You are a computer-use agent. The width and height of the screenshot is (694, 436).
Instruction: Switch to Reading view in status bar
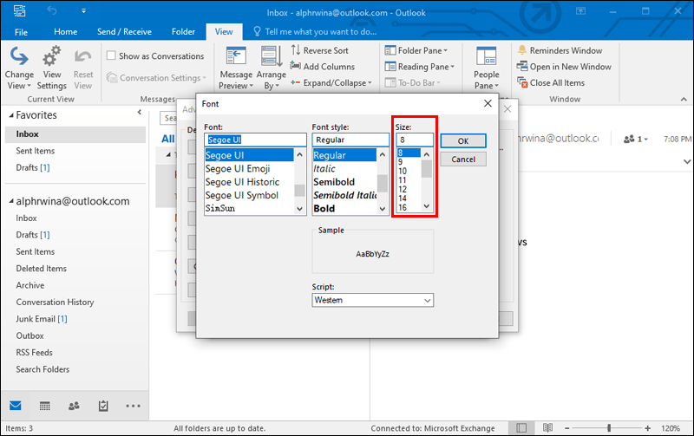pos(547,427)
